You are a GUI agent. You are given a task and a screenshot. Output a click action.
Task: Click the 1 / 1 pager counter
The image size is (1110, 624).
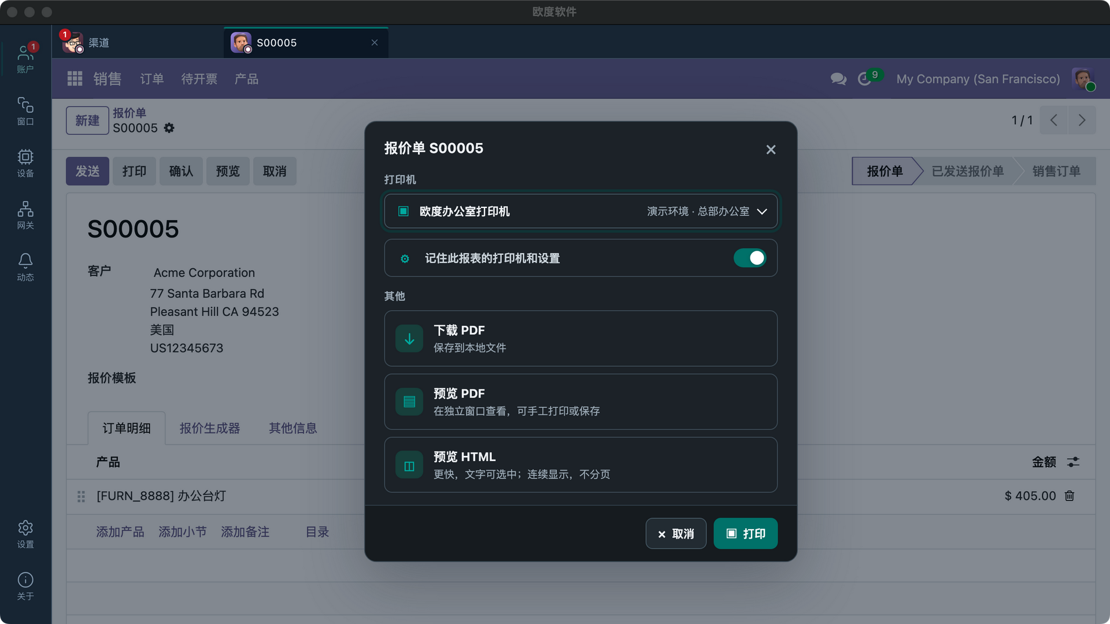click(x=1022, y=120)
